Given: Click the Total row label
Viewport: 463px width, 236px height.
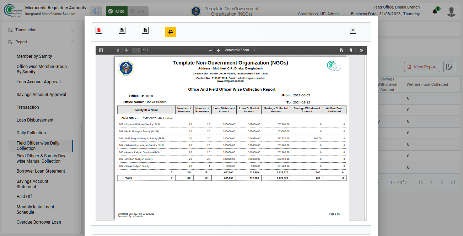Looking at the screenshot, I should pyautogui.click(x=129, y=178).
